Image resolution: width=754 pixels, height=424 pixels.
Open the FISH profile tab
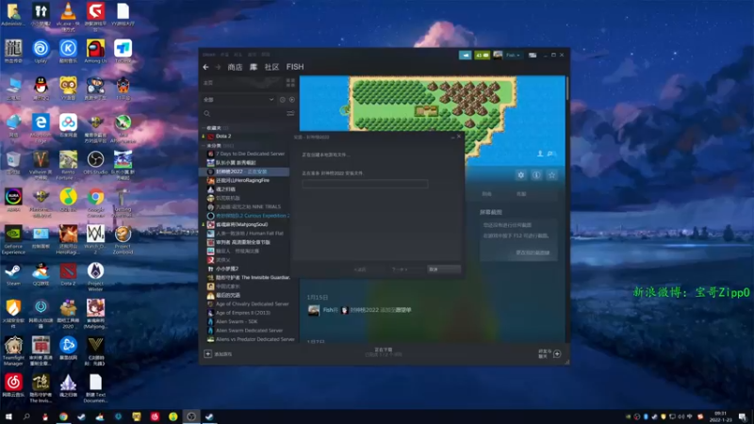(x=295, y=67)
